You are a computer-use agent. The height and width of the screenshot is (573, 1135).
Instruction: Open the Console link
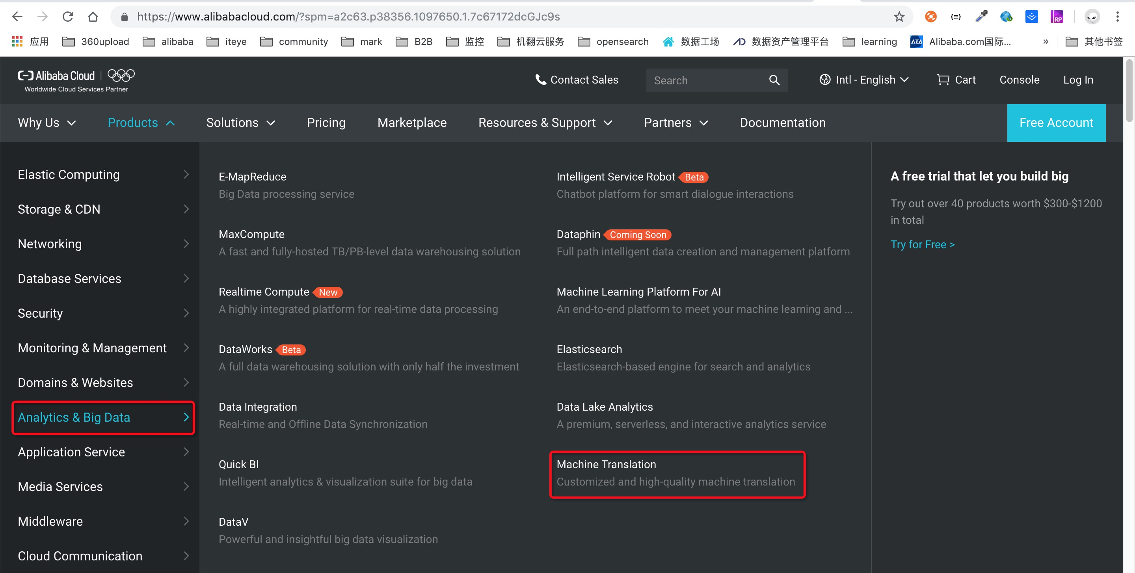click(x=1019, y=80)
